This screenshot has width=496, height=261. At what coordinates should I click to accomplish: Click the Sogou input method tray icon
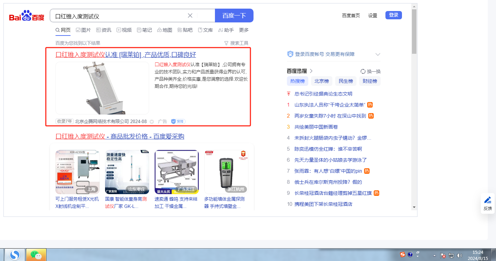(403, 254)
